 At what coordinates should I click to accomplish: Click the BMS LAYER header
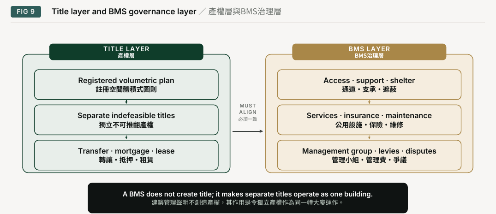(369, 52)
